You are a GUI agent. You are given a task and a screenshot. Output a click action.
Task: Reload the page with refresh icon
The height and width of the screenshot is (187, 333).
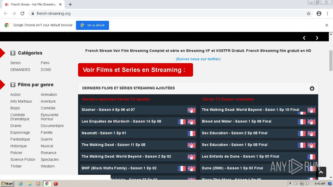(22, 14)
